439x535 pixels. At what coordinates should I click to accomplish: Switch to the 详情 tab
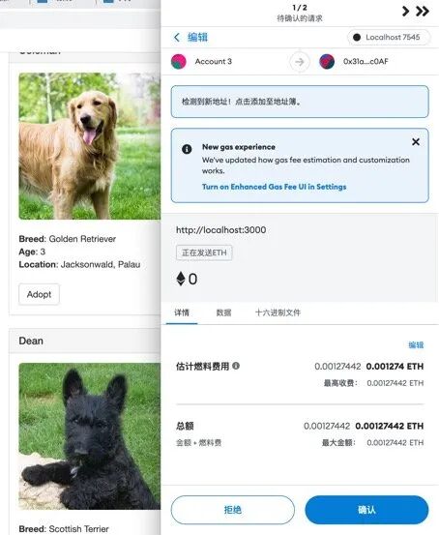tap(182, 312)
